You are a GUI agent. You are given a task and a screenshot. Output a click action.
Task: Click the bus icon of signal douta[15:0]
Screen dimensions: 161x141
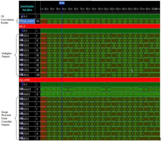[x=22, y=89]
